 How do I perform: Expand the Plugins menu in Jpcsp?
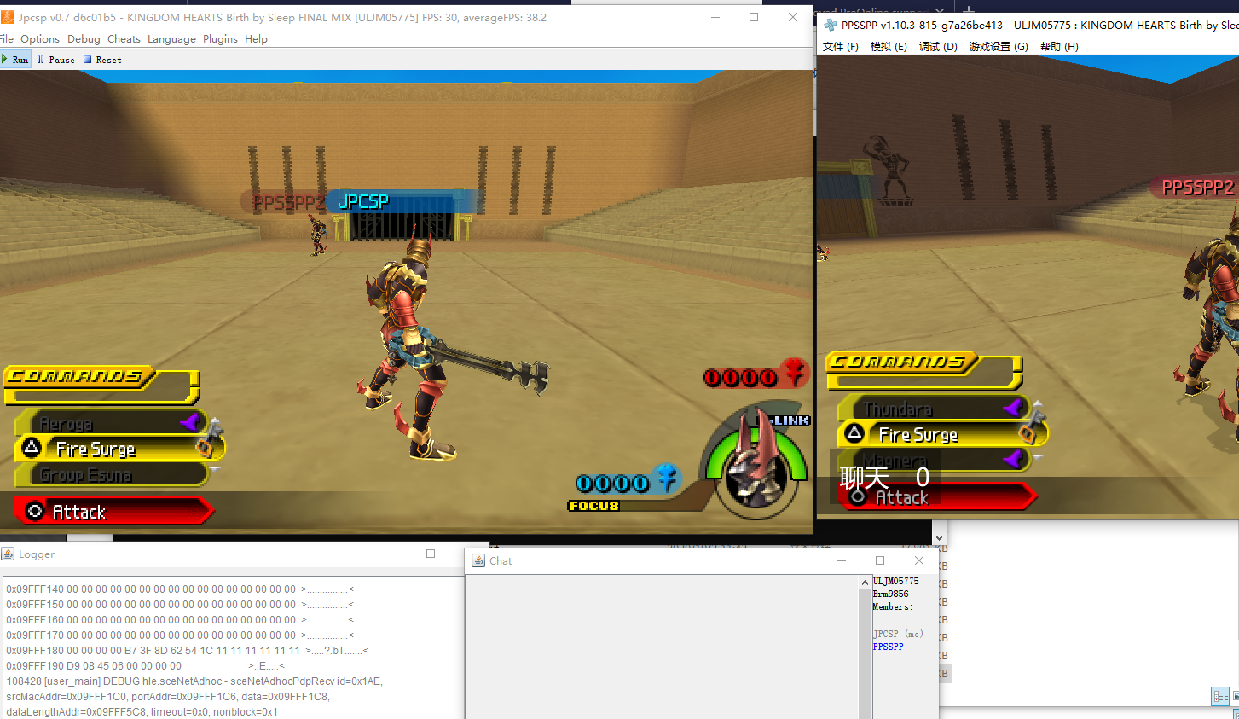click(220, 39)
